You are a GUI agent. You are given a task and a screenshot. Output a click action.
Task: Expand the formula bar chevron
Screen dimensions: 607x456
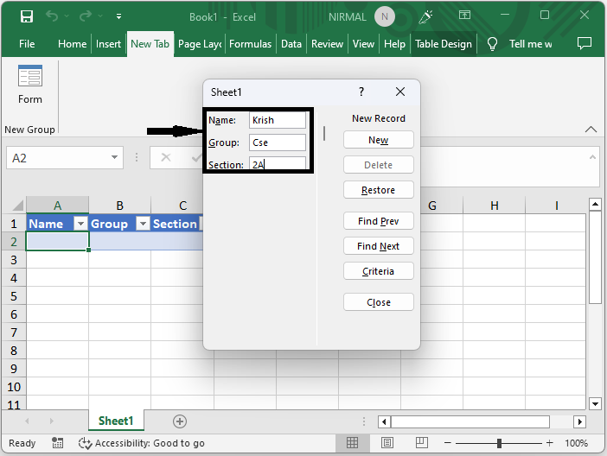(592, 156)
